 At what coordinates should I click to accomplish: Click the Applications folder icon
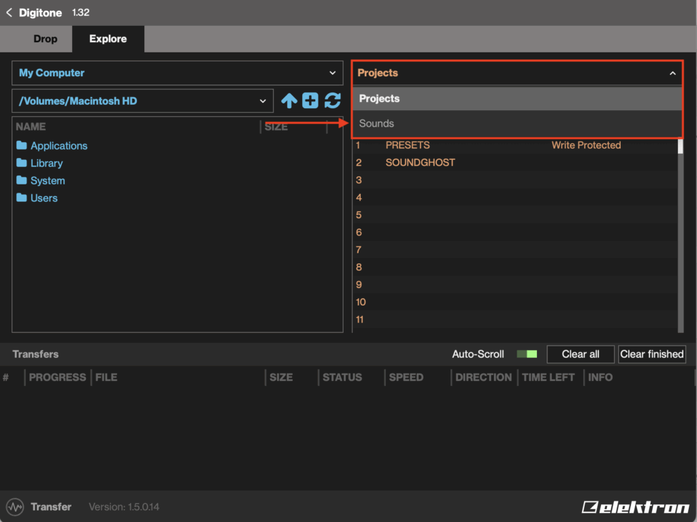[x=22, y=146]
